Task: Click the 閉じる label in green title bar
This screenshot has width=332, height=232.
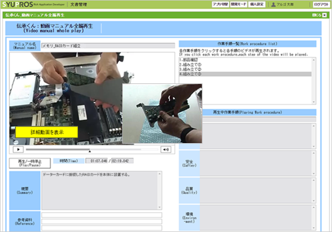Action: pos(317,15)
